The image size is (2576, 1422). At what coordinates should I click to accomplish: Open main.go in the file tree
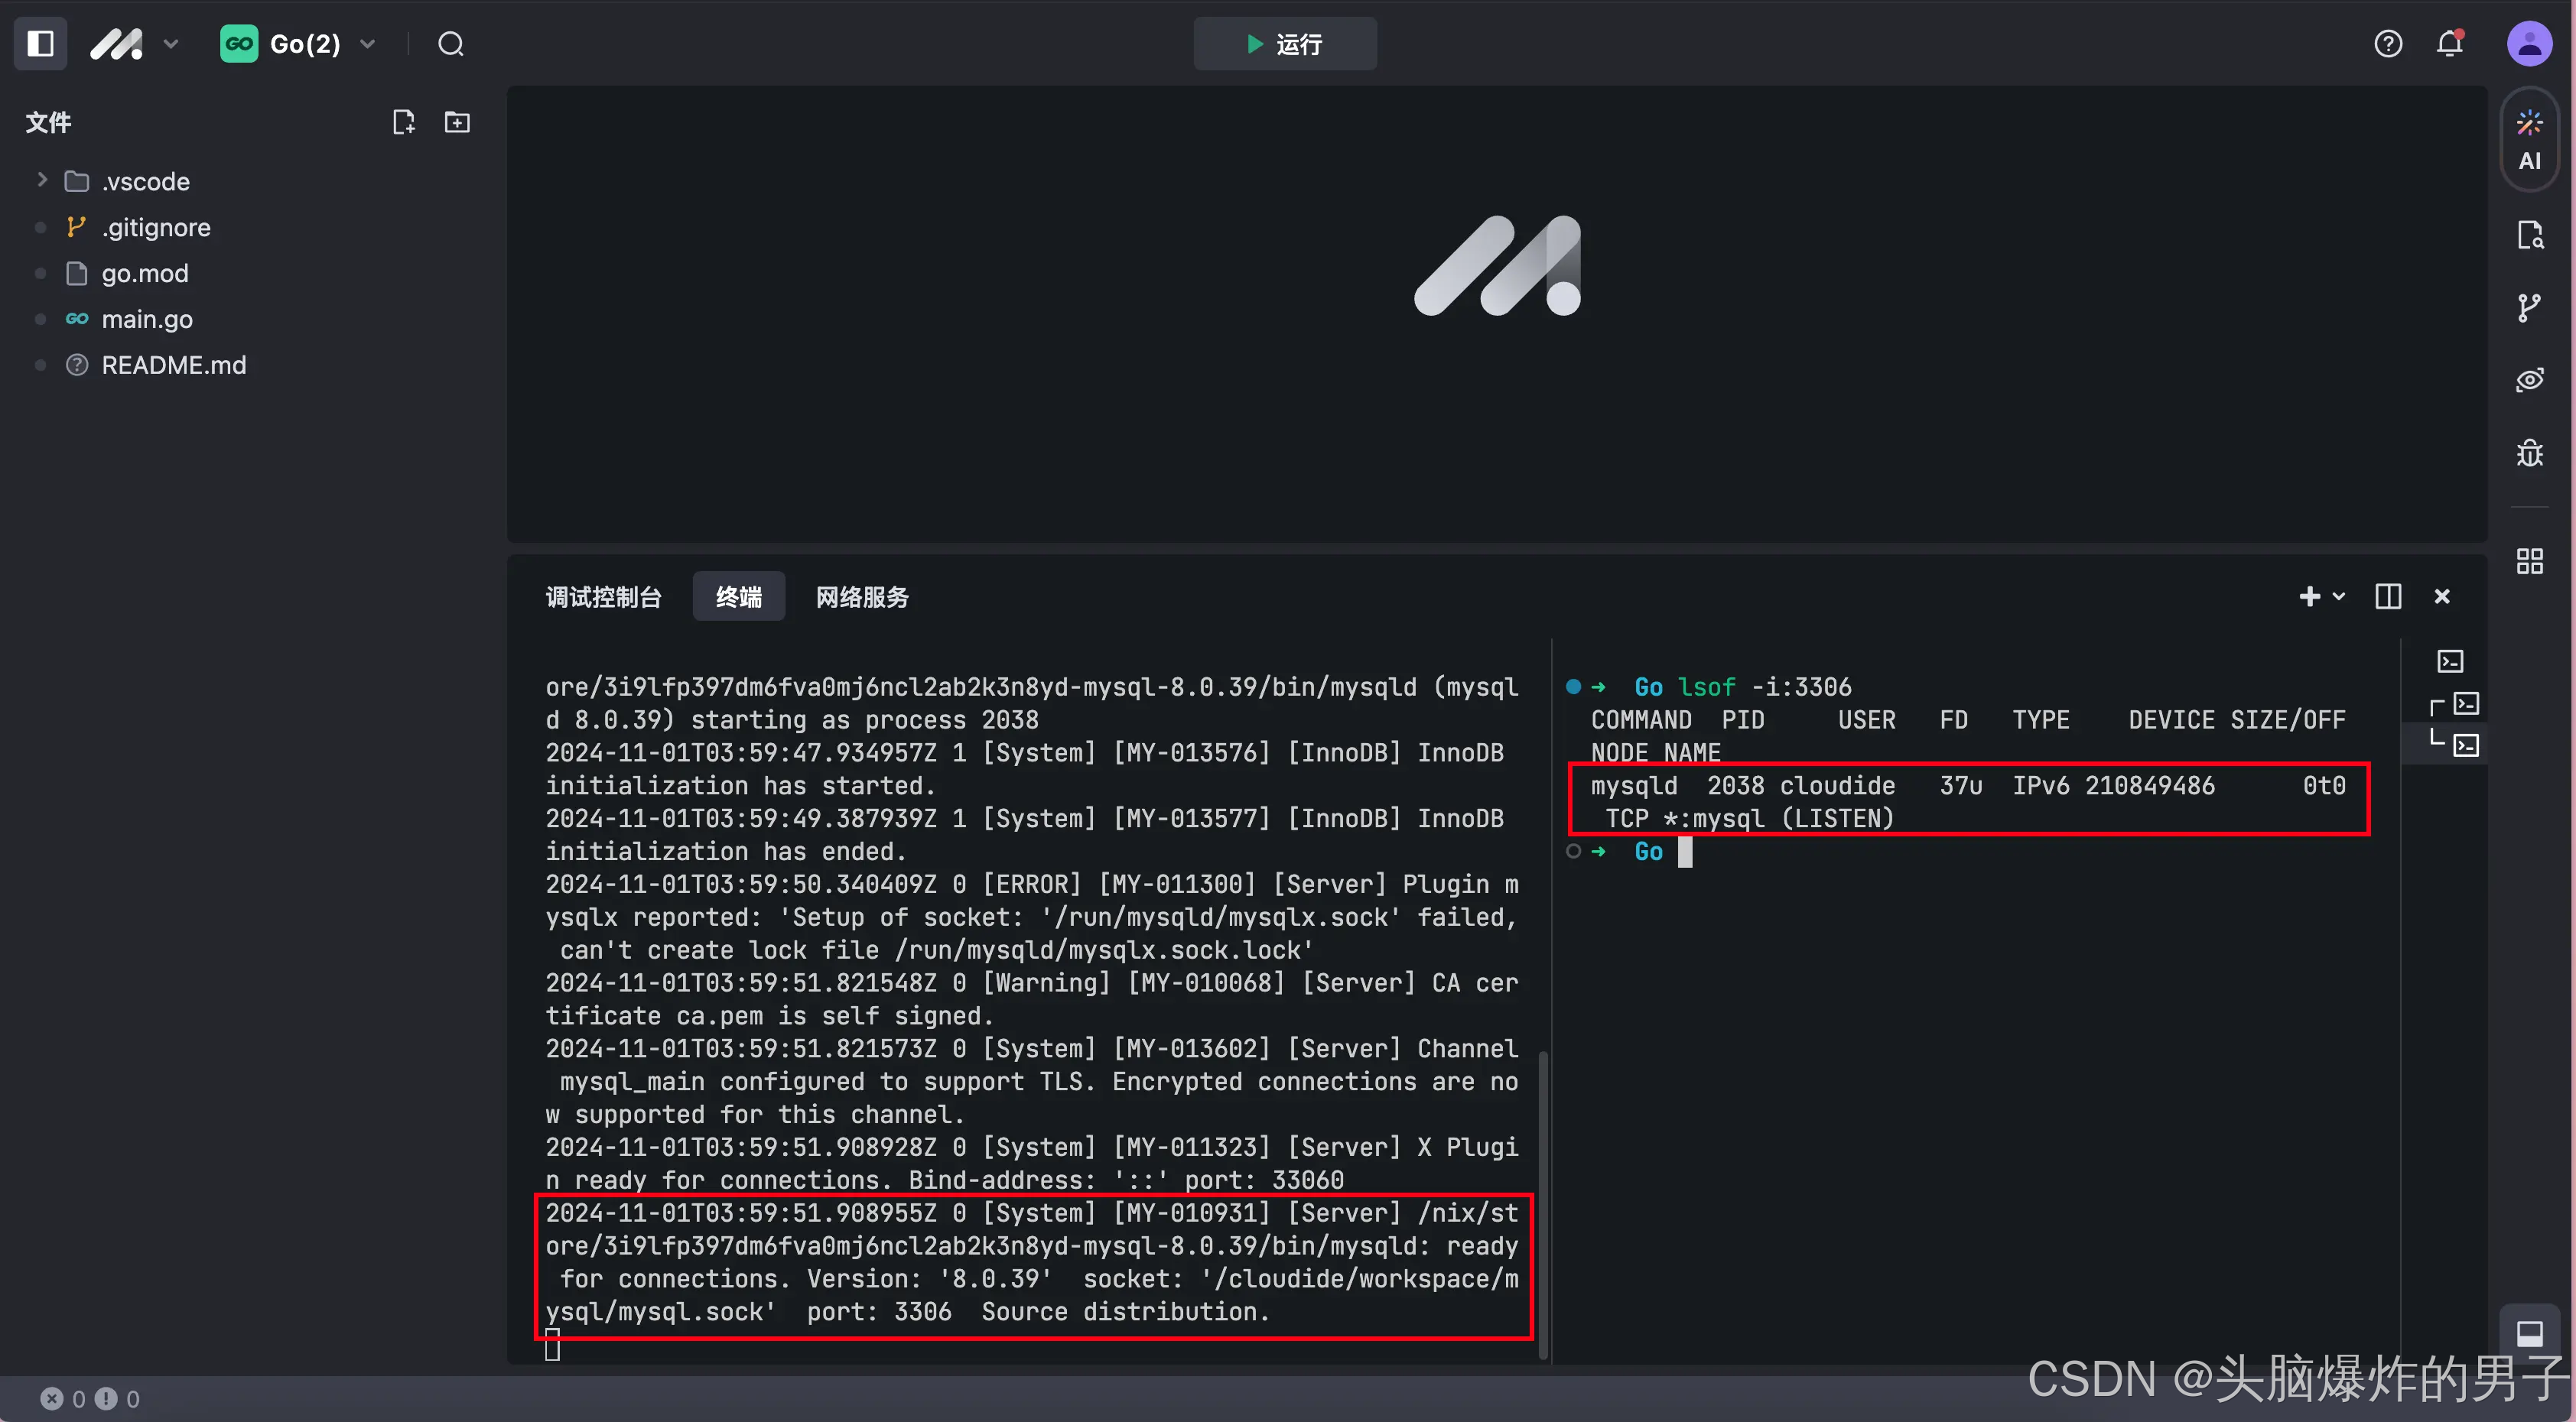point(147,319)
